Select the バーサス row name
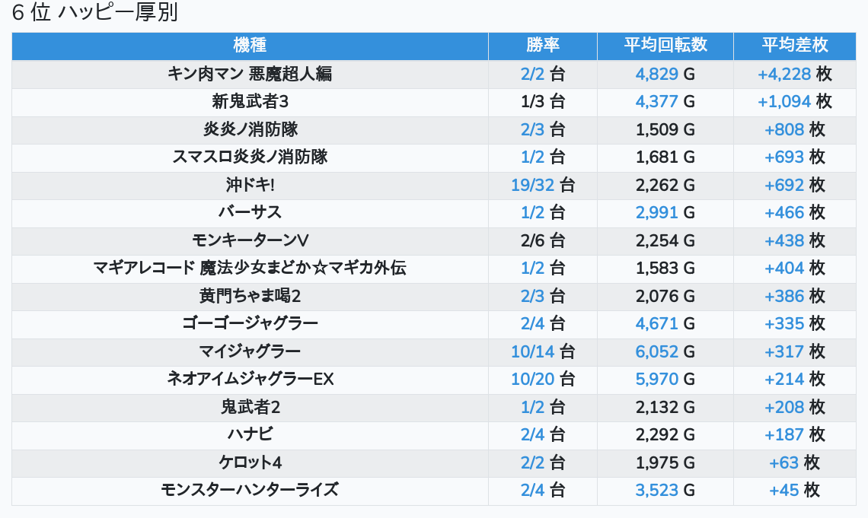The width and height of the screenshot is (868, 518). [x=250, y=213]
